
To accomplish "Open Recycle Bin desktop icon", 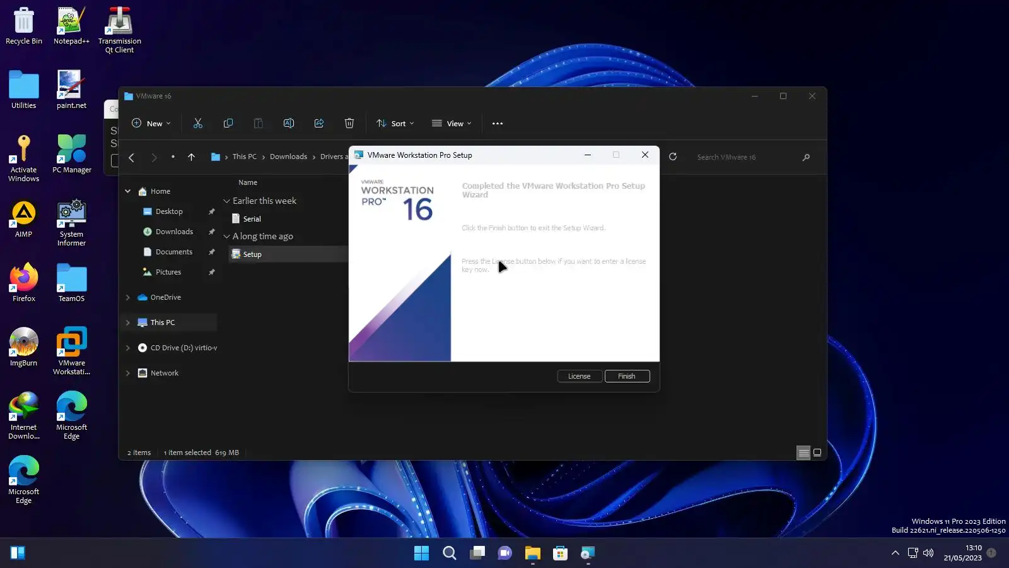I will (x=24, y=27).
